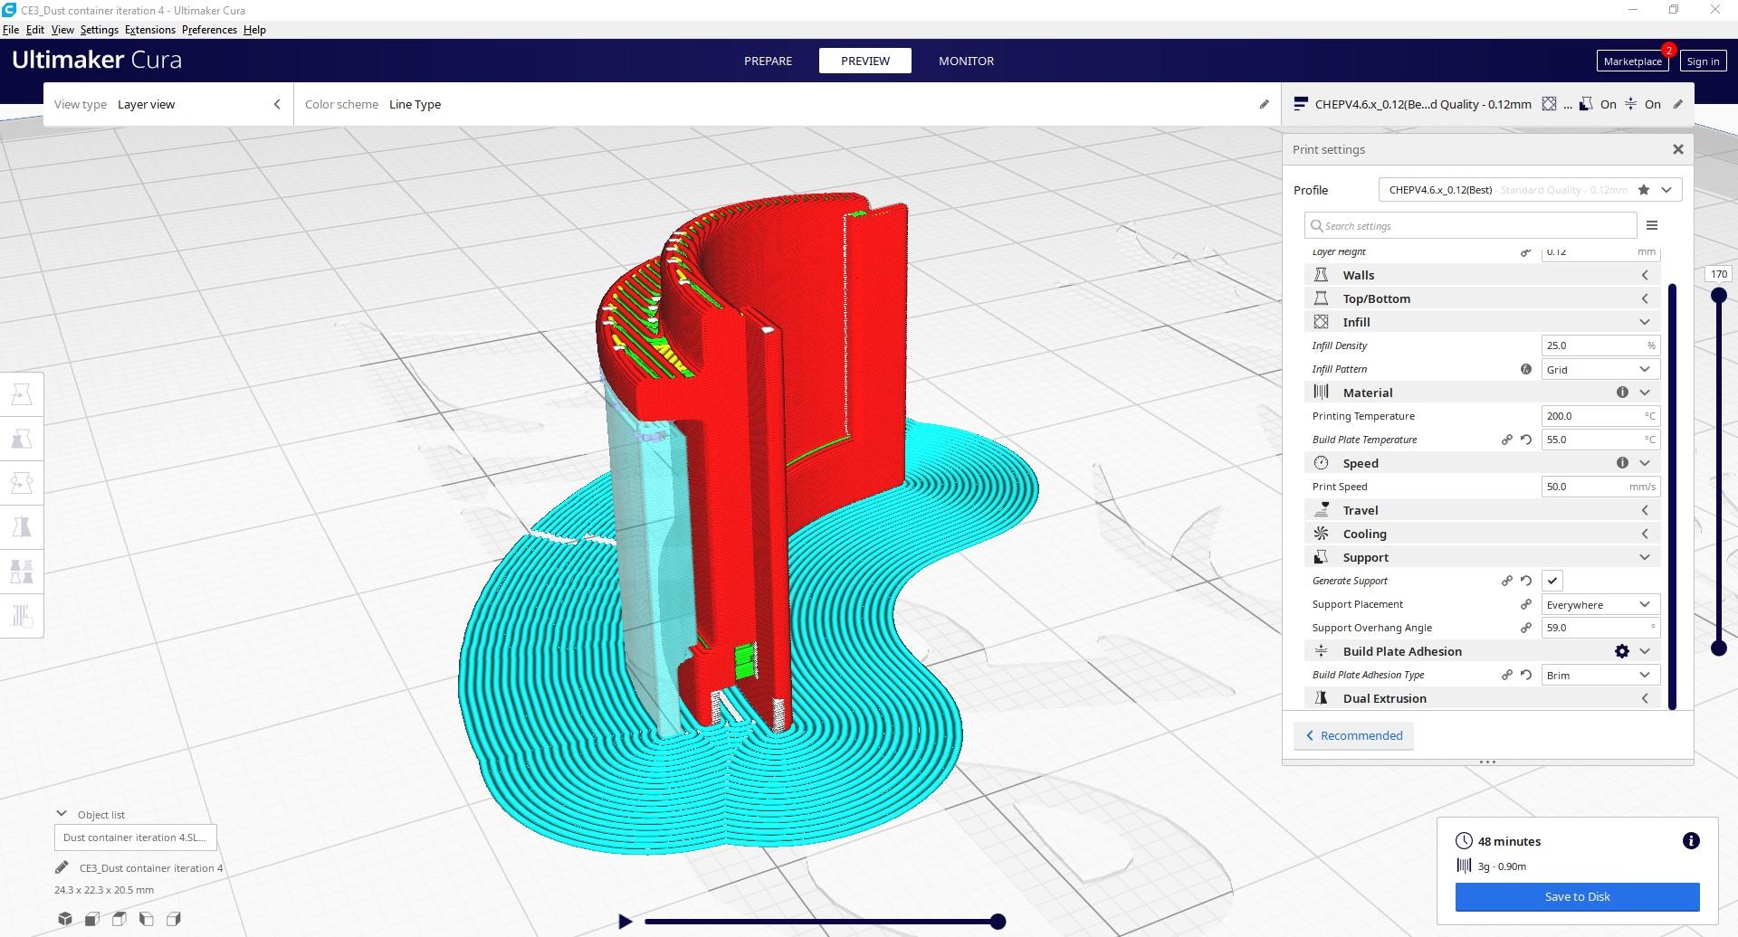The height and width of the screenshot is (937, 1738).
Task: Select the Rotate tool in left toolbar
Action: click(22, 483)
